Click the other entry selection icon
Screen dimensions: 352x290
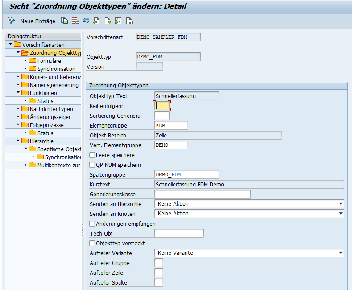118,21
